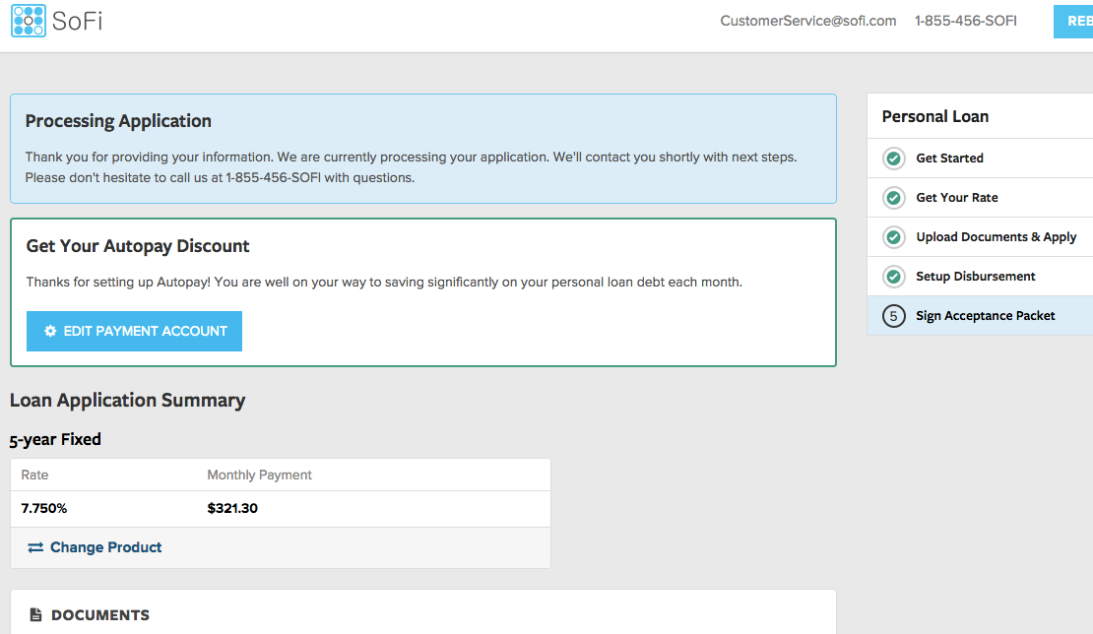Click the green checkmark beside Get Started
The image size is (1093, 634).
[894, 158]
